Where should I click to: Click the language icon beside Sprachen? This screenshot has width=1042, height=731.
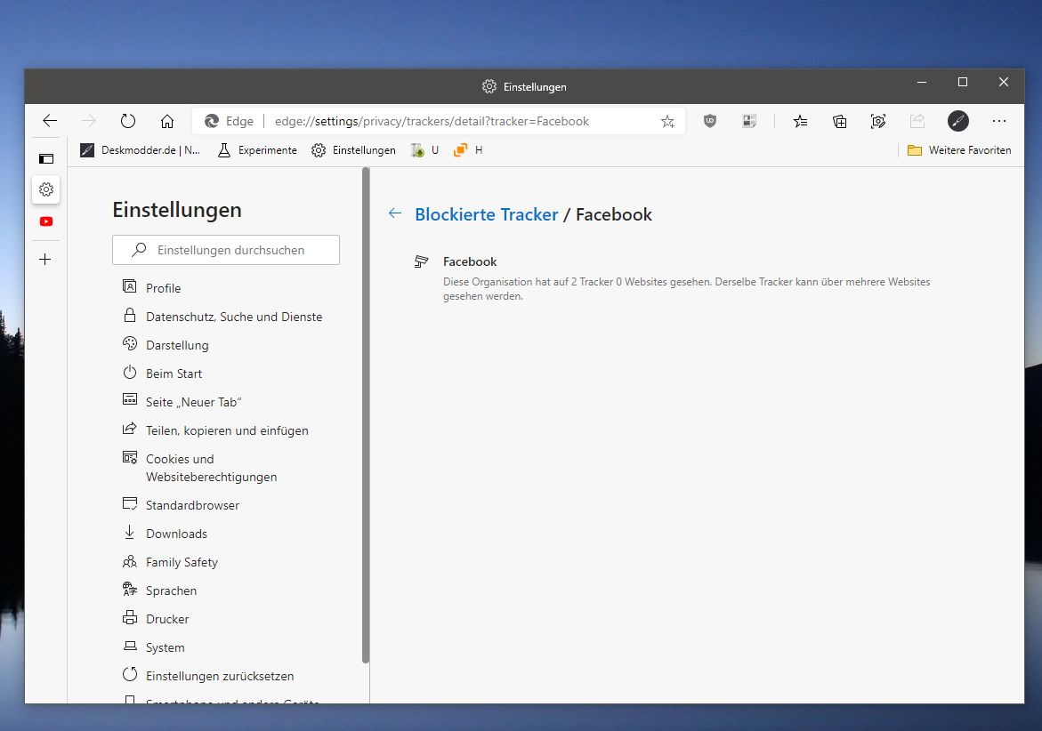pos(130,589)
